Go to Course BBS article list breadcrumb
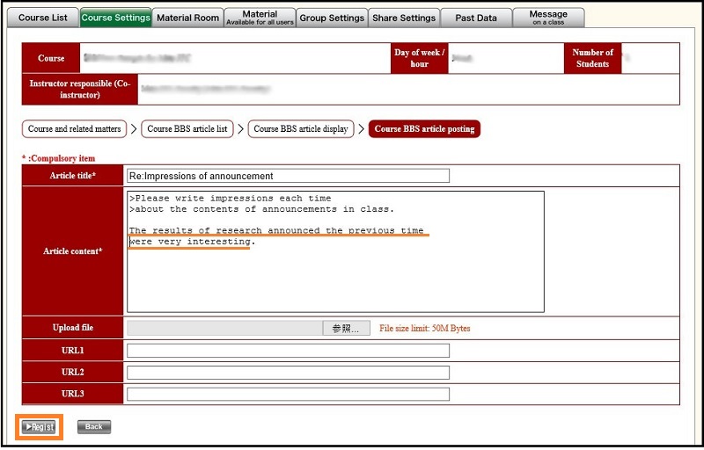This screenshot has height=450, width=704. (x=187, y=129)
